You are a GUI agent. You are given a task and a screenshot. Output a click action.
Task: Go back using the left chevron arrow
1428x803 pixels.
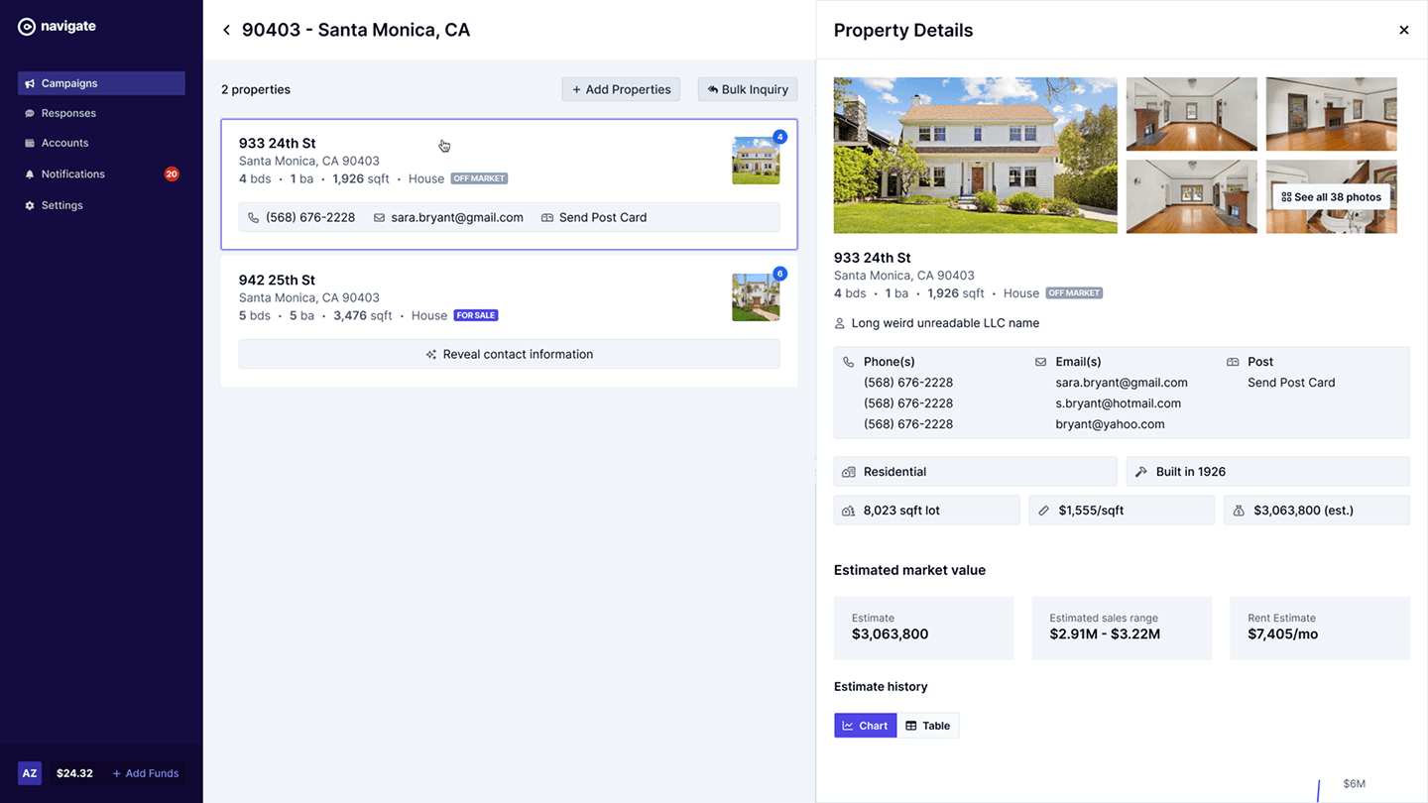point(226,30)
